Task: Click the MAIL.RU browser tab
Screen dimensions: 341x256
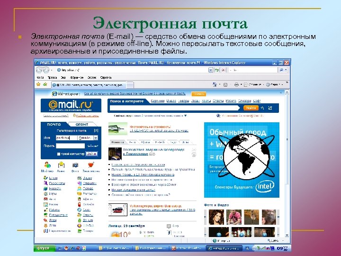Action: click(x=89, y=85)
